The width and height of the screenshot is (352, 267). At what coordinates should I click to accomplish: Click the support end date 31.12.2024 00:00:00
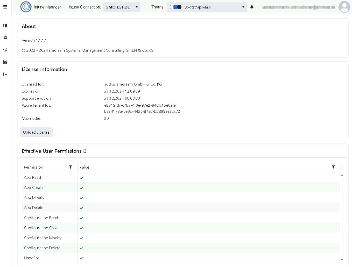(x=122, y=98)
